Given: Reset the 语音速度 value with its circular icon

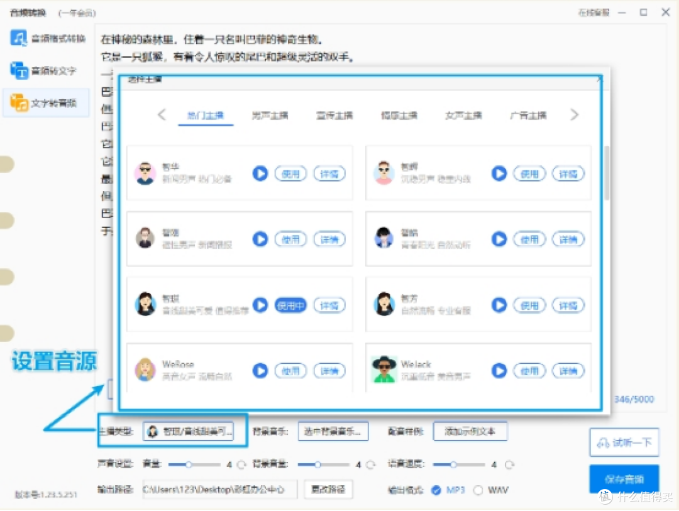Looking at the screenshot, I should 509,464.
